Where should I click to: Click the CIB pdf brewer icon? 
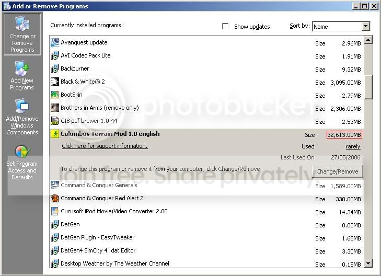click(55, 121)
